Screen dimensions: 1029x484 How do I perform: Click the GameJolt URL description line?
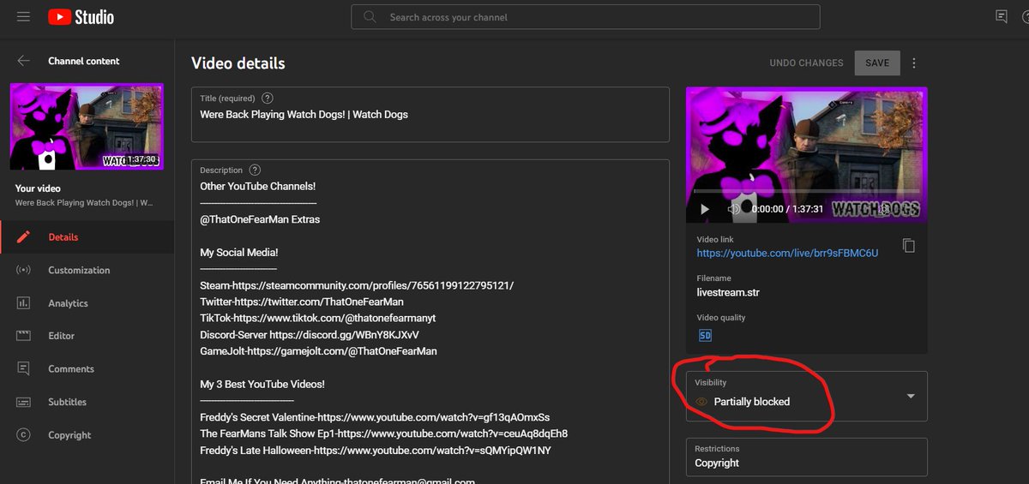point(318,351)
